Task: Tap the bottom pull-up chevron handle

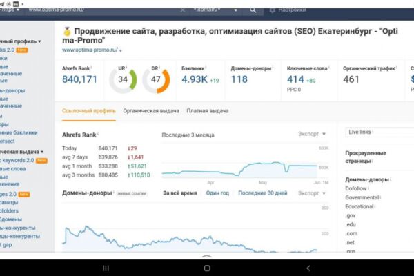Action: (x=207, y=256)
